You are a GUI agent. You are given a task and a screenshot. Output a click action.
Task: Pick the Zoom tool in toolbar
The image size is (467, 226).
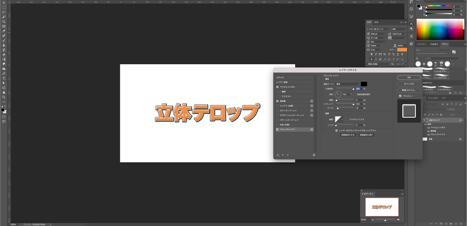click(4, 96)
